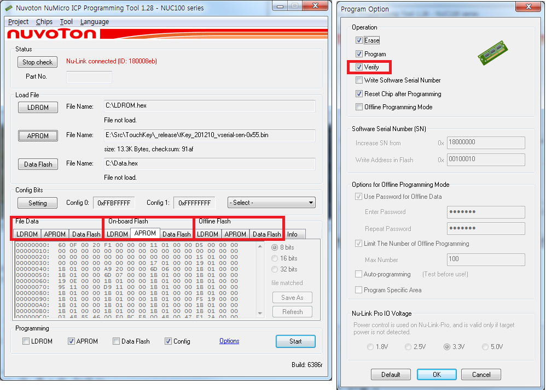Enable Auto-programming checkbox

pyautogui.click(x=358, y=274)
